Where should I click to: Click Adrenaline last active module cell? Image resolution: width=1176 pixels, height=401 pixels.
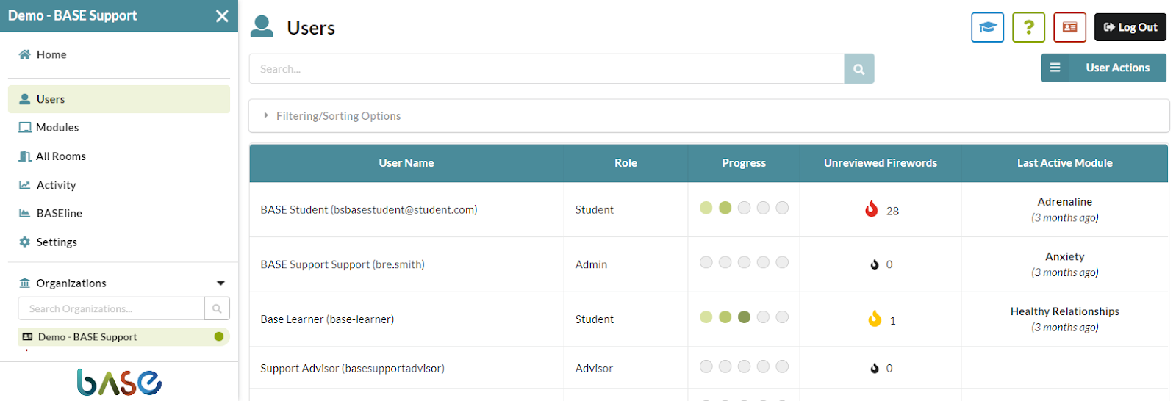(x=1064, y=209)
